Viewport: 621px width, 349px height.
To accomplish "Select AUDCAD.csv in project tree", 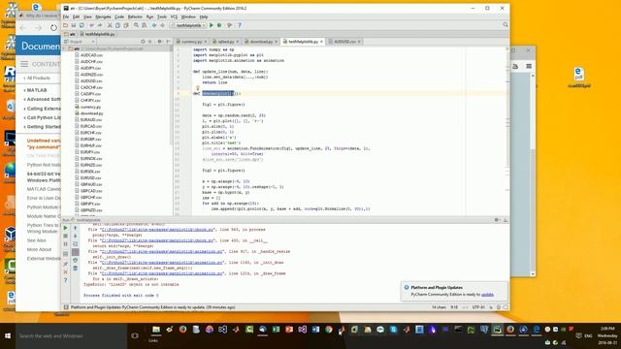I will click(x=91, y=55).
